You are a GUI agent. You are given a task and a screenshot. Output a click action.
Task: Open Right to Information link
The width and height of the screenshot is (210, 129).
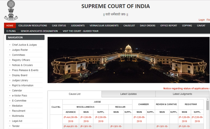pos(23,85)
